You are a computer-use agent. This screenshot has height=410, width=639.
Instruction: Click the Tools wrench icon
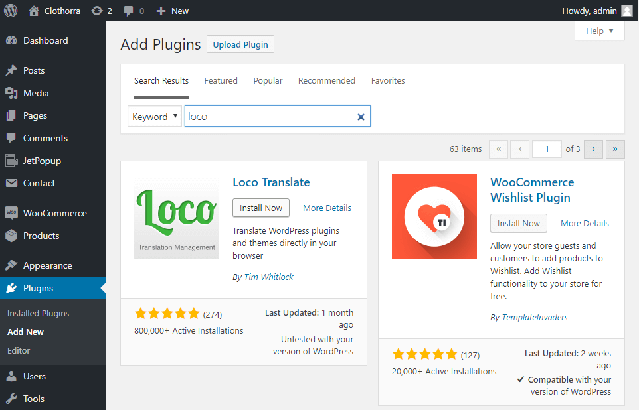pyautogui.click(x=11, y=399)
